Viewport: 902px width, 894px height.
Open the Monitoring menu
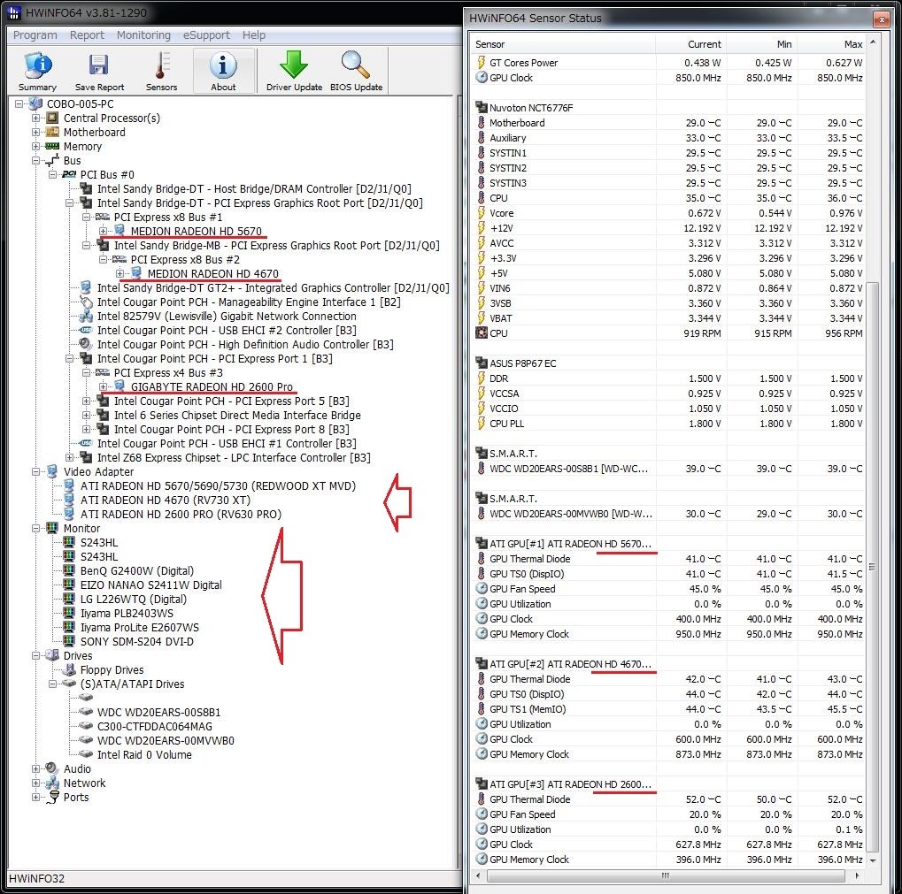coord(143,35)
